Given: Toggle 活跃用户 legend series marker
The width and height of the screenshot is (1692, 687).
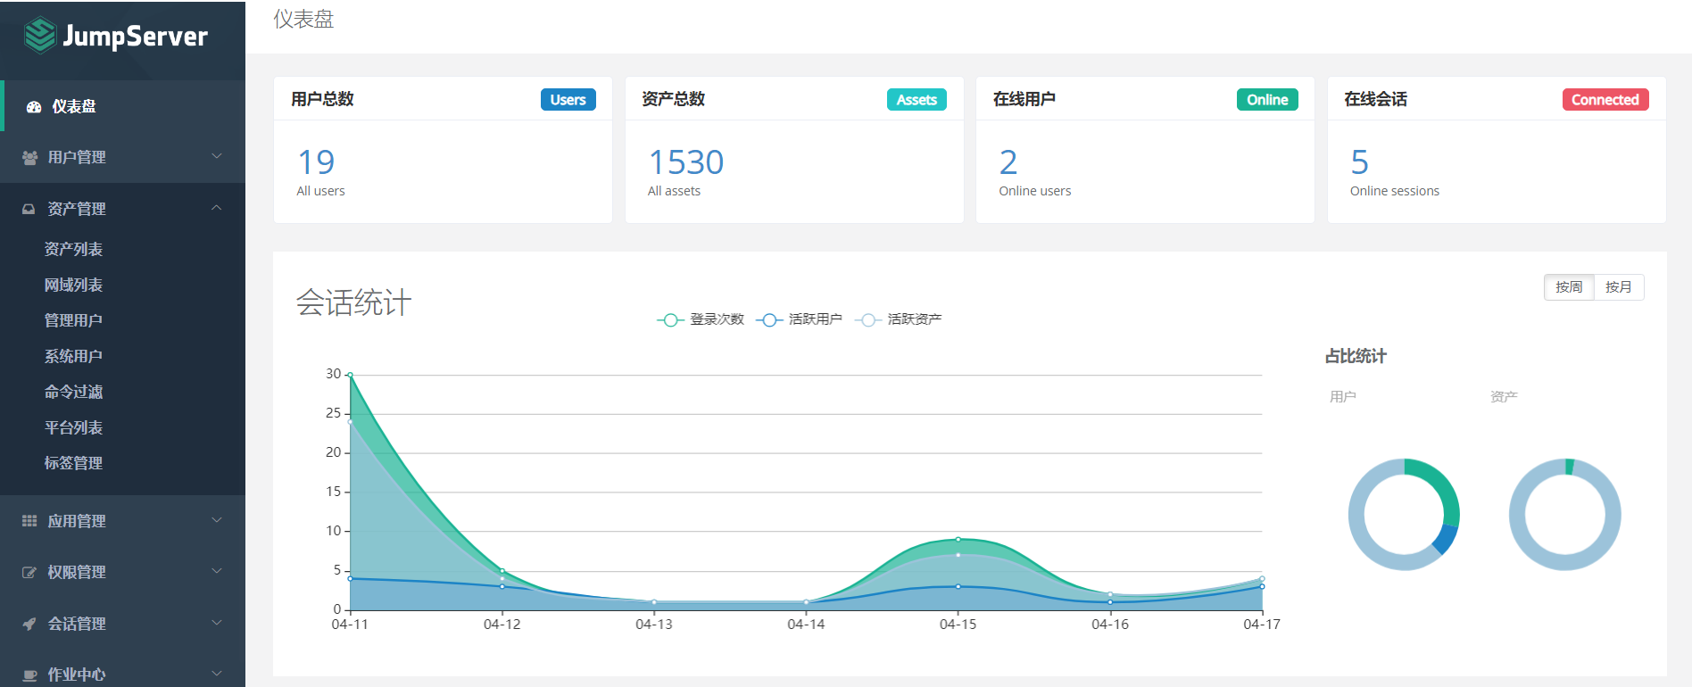Looking at the screenshot, I should pyautogui.click(x=768, y=319).
